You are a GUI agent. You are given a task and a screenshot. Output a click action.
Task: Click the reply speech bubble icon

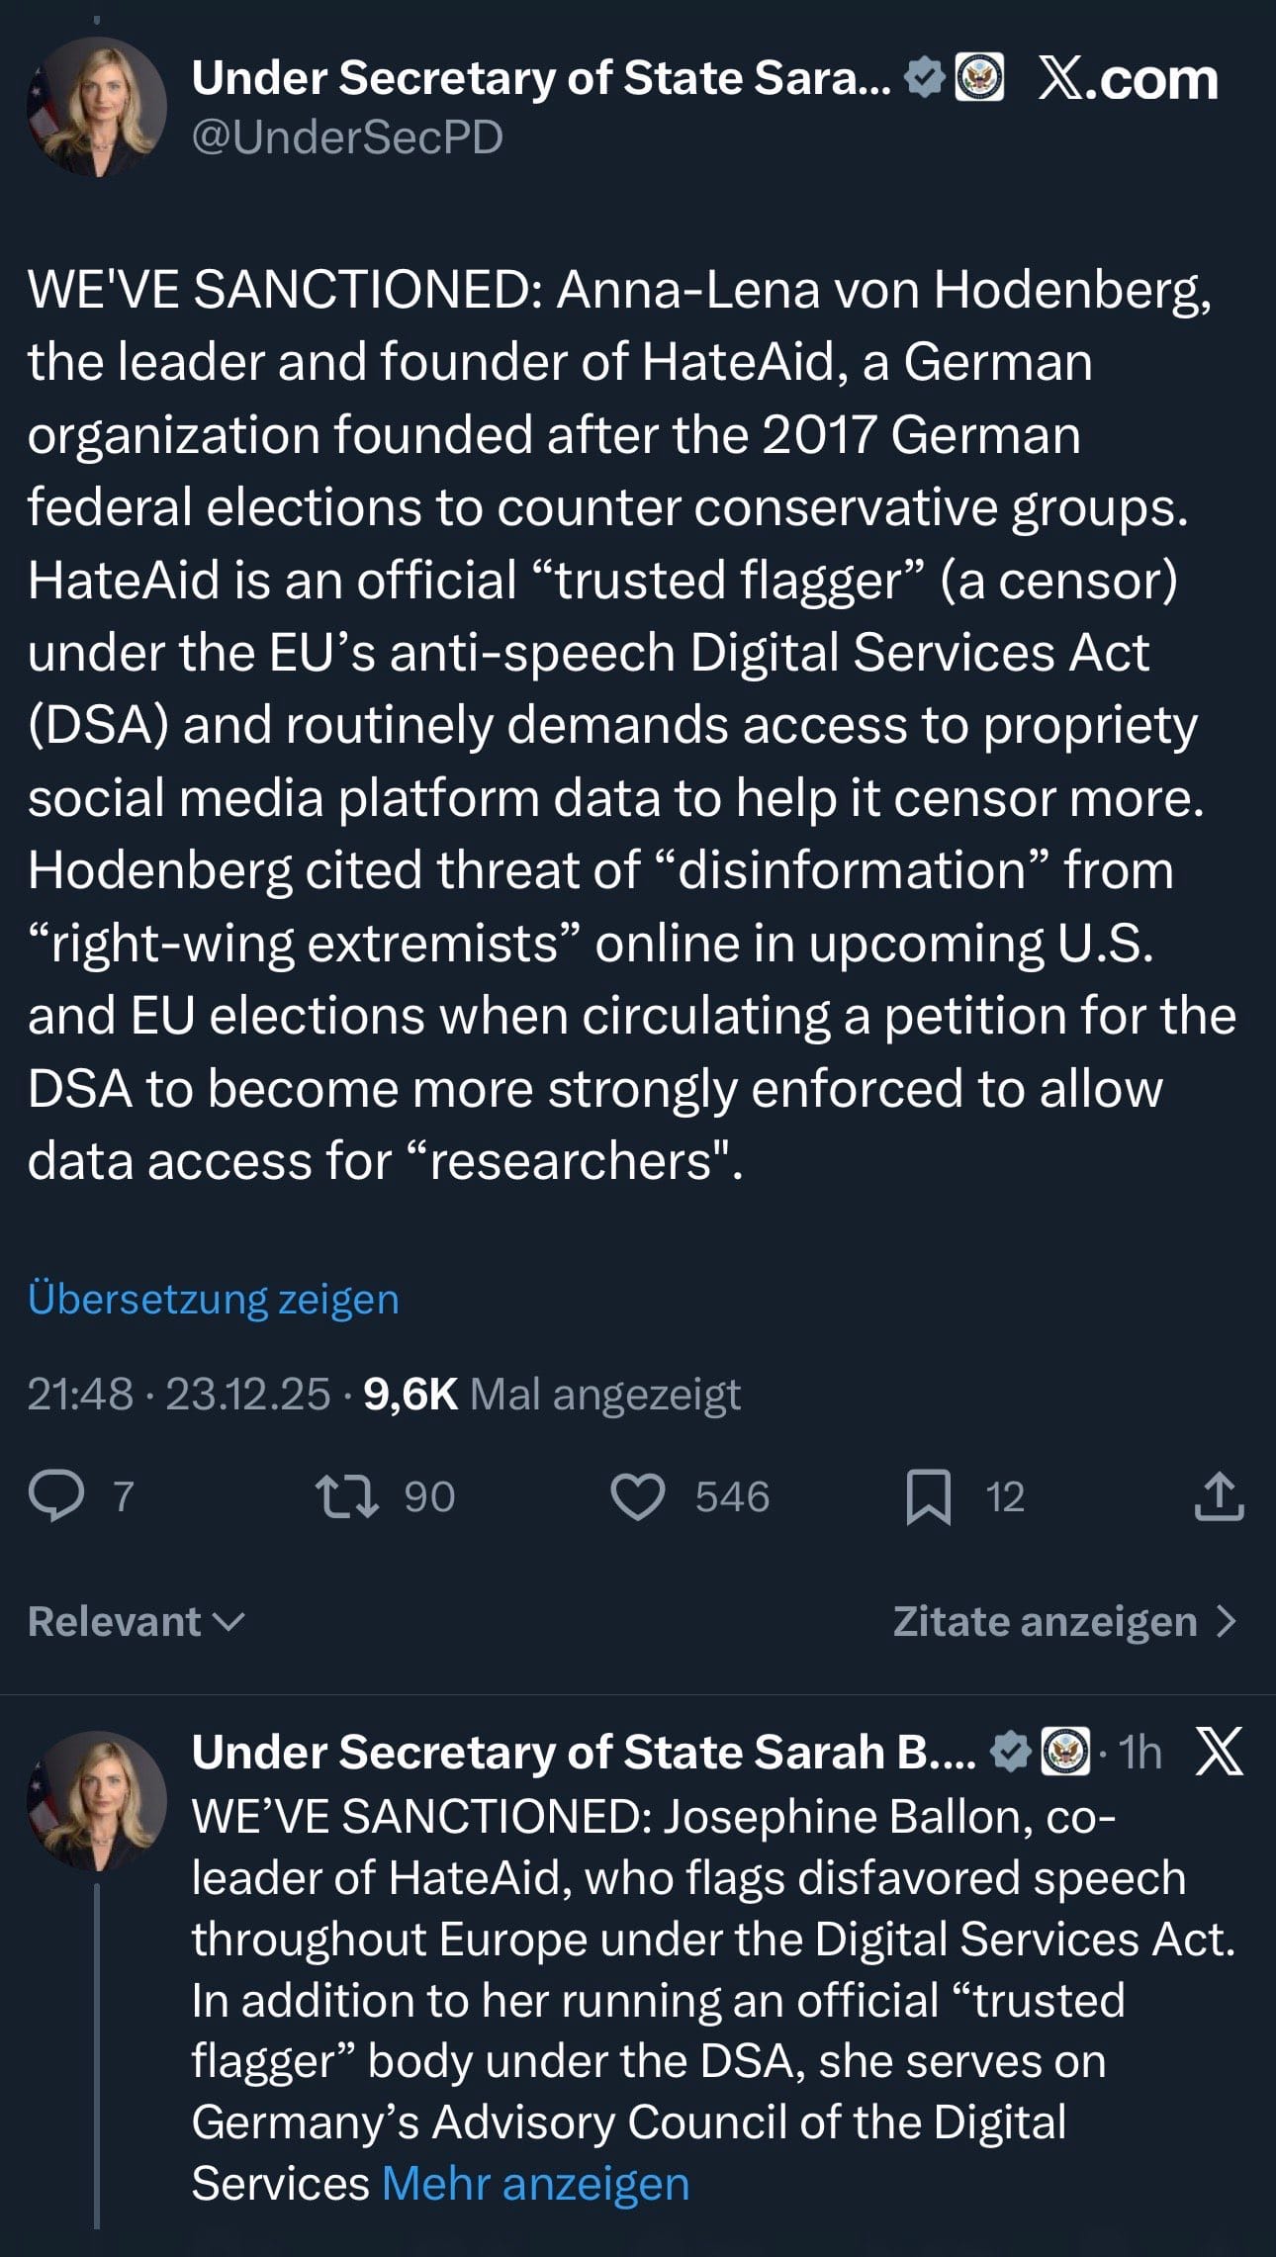tap(56, 1495)
